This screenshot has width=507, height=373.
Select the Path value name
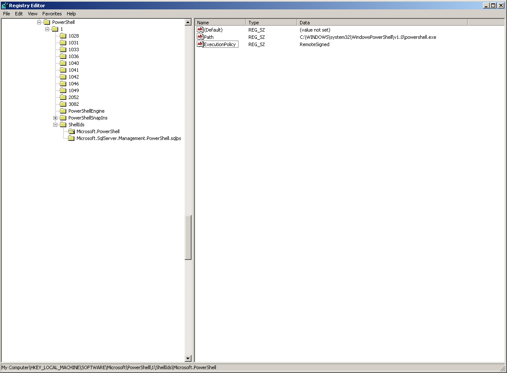[x=209, y=37]
